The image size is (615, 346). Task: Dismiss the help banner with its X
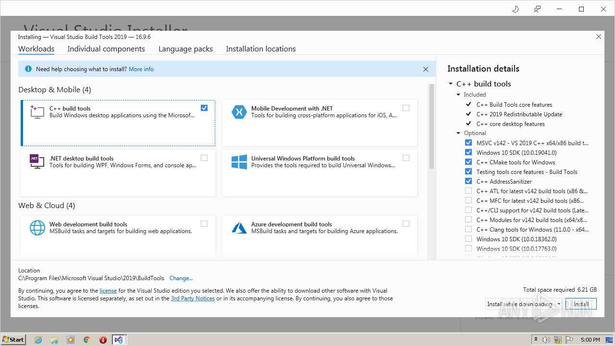click(x=426, y=69)
